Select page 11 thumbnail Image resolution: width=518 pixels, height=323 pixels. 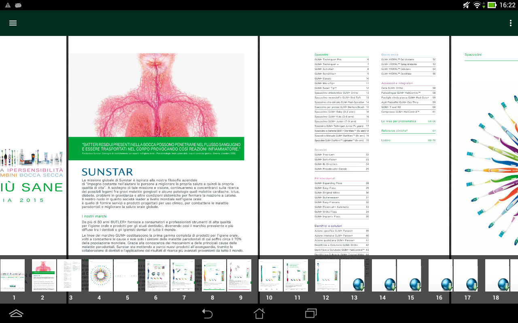pos(296,275)
